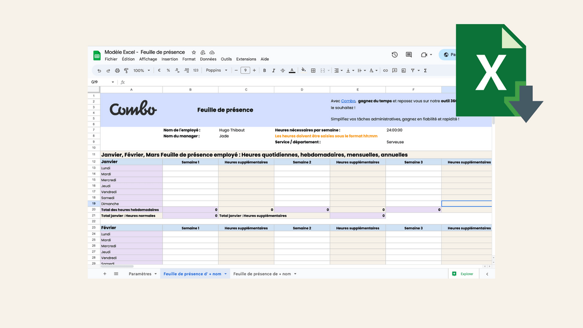Open the zoom level dropdown
Screen dimensions: 583x328
click(x=142, y=70)
